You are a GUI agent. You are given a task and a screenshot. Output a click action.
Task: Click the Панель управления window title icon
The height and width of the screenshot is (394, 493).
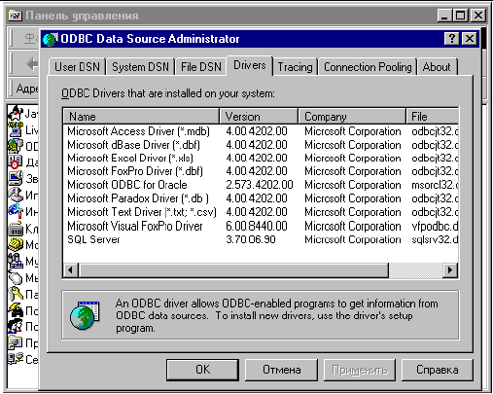click(x=15, y=16)
